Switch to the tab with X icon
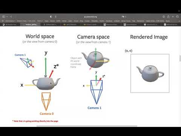181x136 pixels. pos(51,25)
